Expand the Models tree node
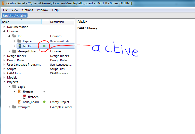 [4, 77]
